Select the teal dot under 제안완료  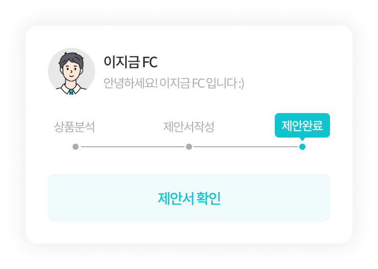302,147
